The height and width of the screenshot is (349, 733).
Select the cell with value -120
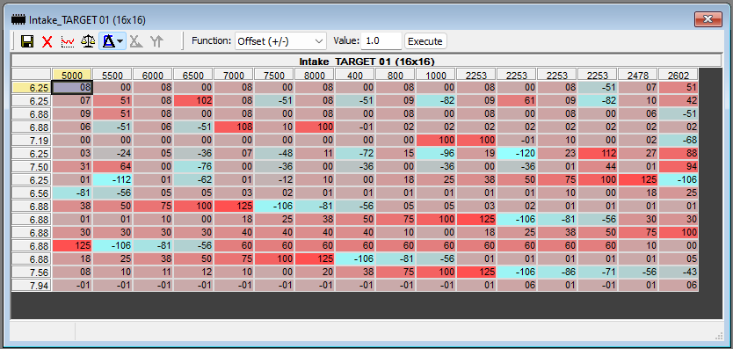pyautogui.click(x=517, y=153)
